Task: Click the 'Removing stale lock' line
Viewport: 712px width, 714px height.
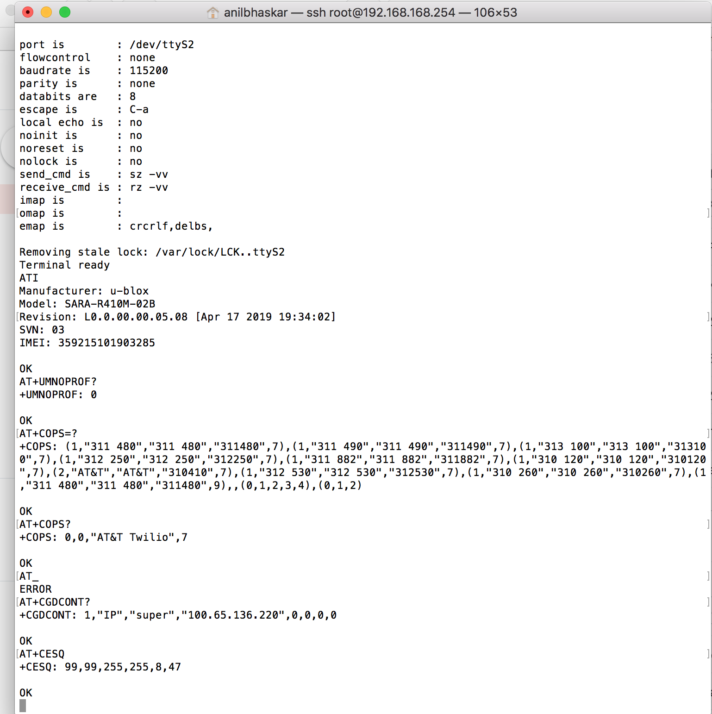Action: pyautogui.click(x=152, y=252)
